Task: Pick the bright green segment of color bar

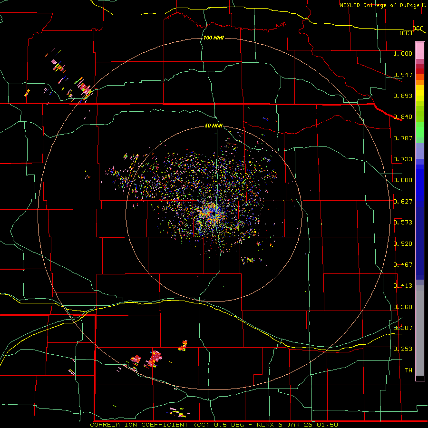Action: pyautogui.click(x=420, y=130)
